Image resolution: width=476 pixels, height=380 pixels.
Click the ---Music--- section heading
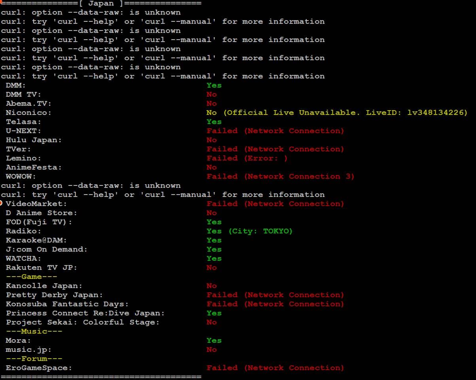pos(34,331)
